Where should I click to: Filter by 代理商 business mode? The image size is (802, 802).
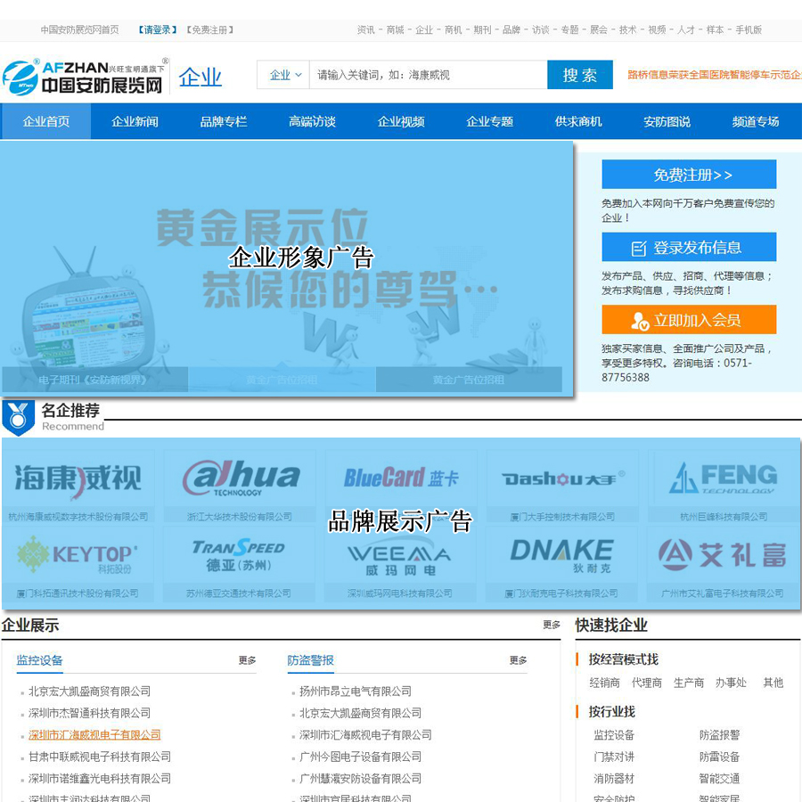point(647,683)
